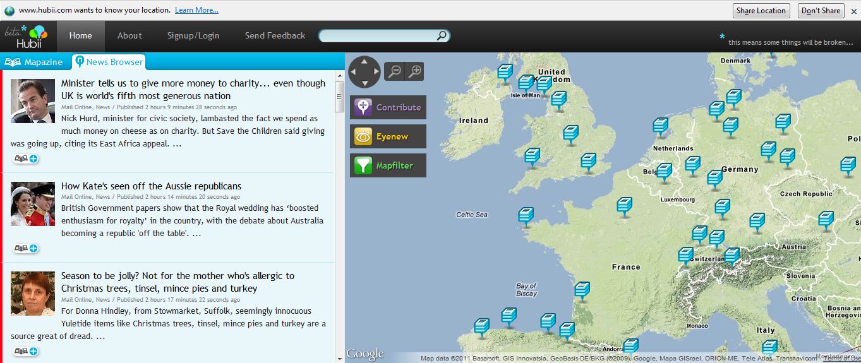Click the Hubii beta logo
The width and height of the screenshot is (861, 363).
point(27,37)
